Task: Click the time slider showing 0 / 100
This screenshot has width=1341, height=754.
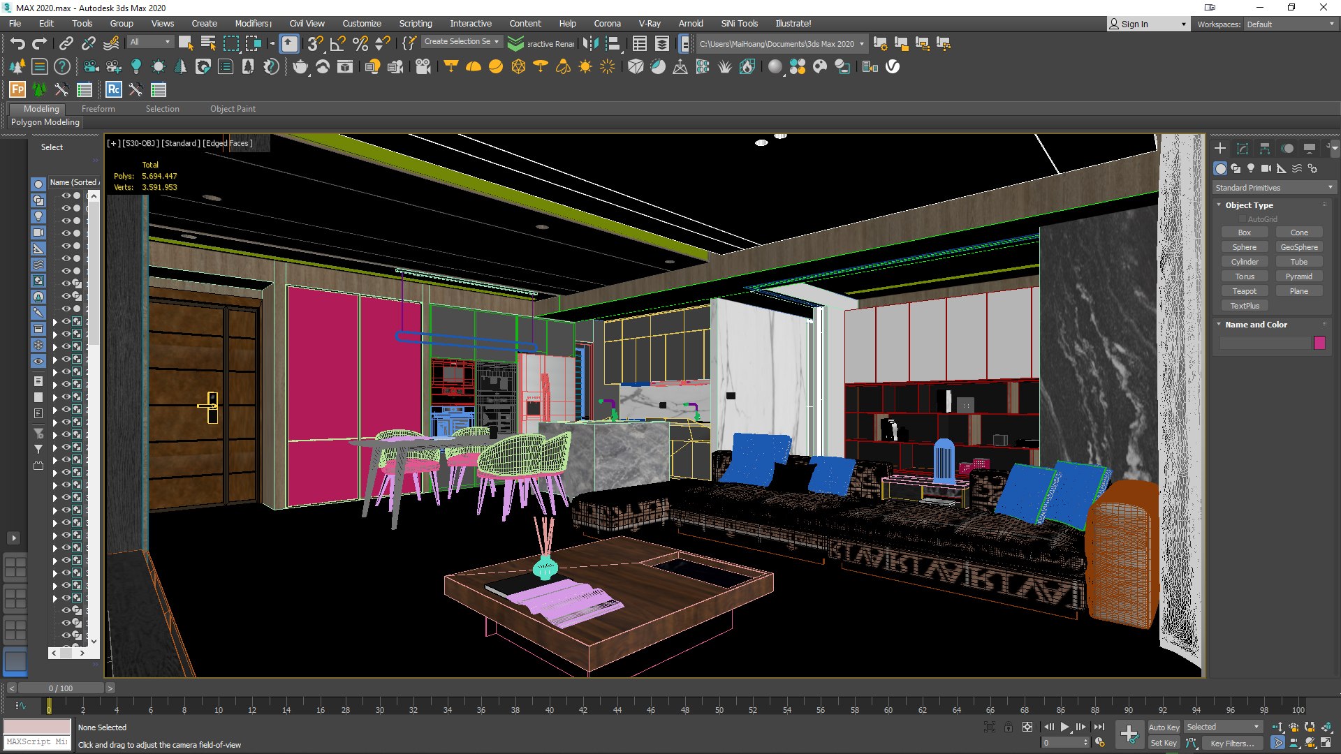Action: click(61, 688)
